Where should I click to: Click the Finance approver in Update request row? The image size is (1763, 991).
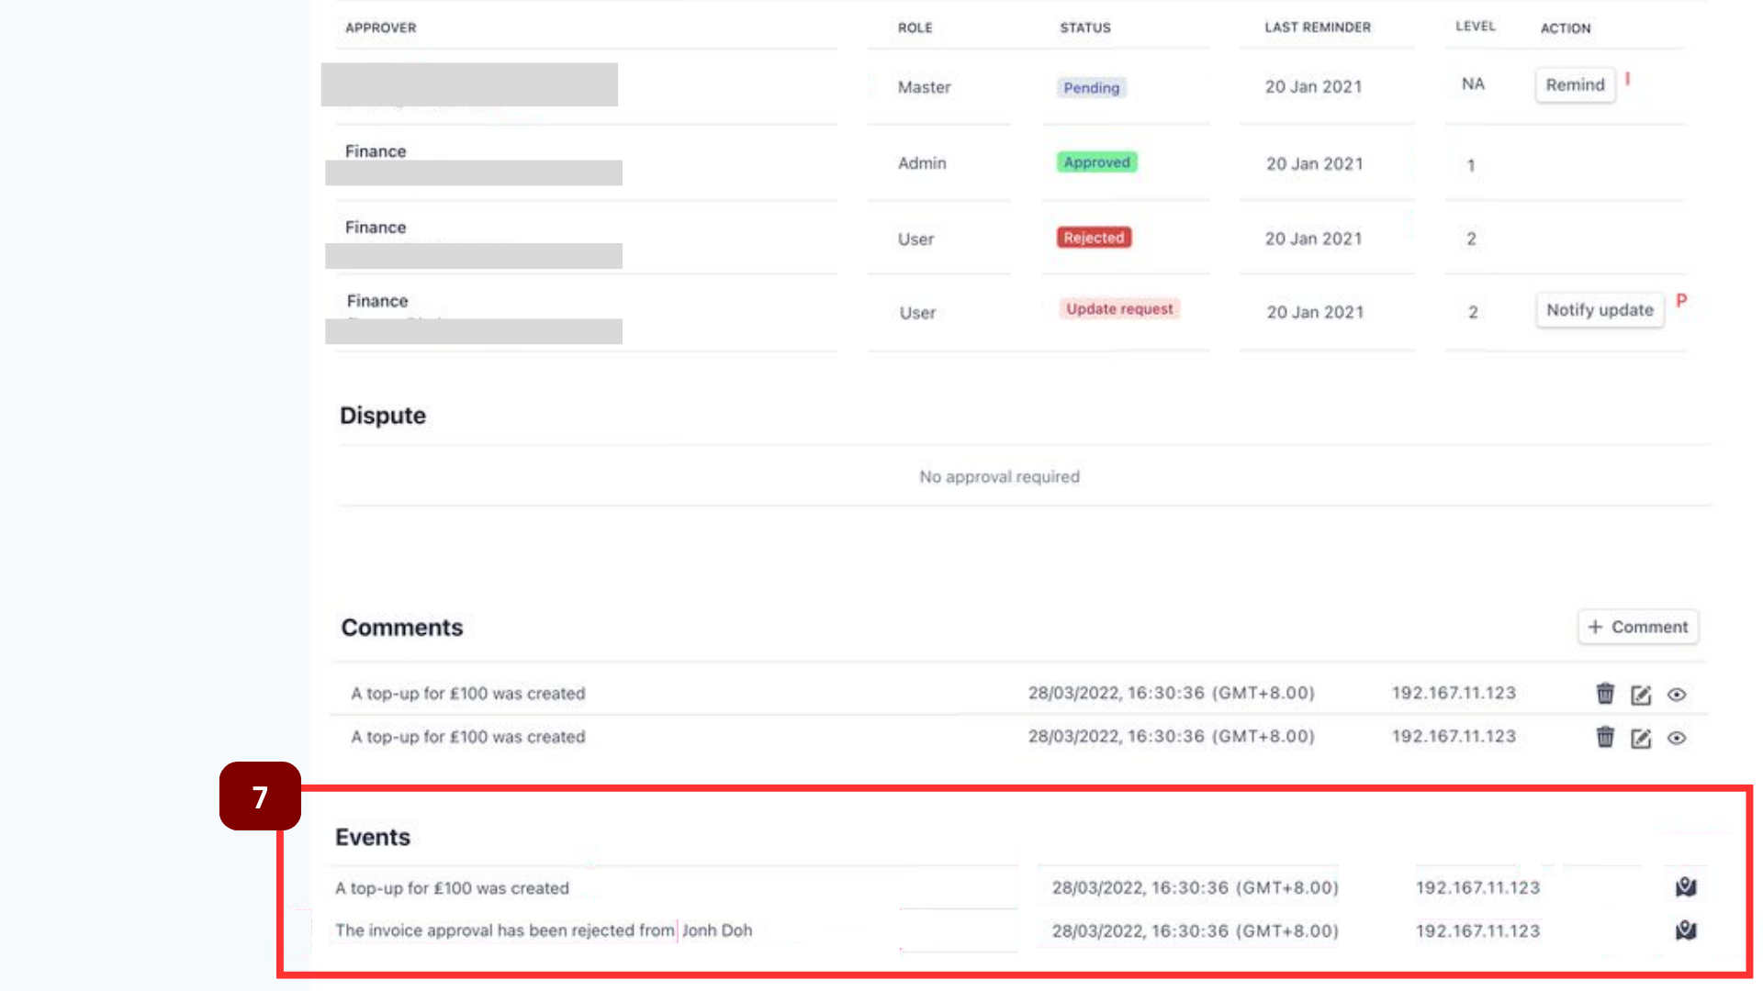click(376, 301)
